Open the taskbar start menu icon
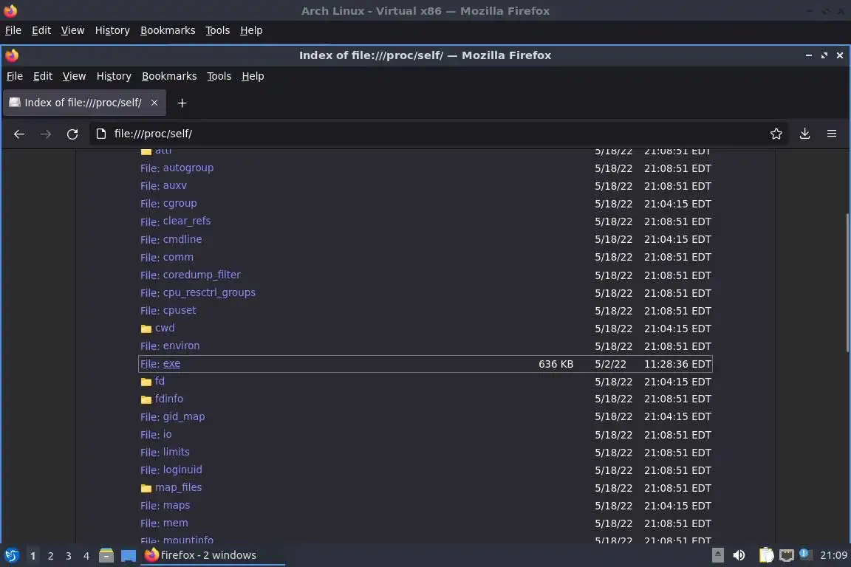Image resolution: width=851 pixels, height=567 pixels. pos(11,556)
